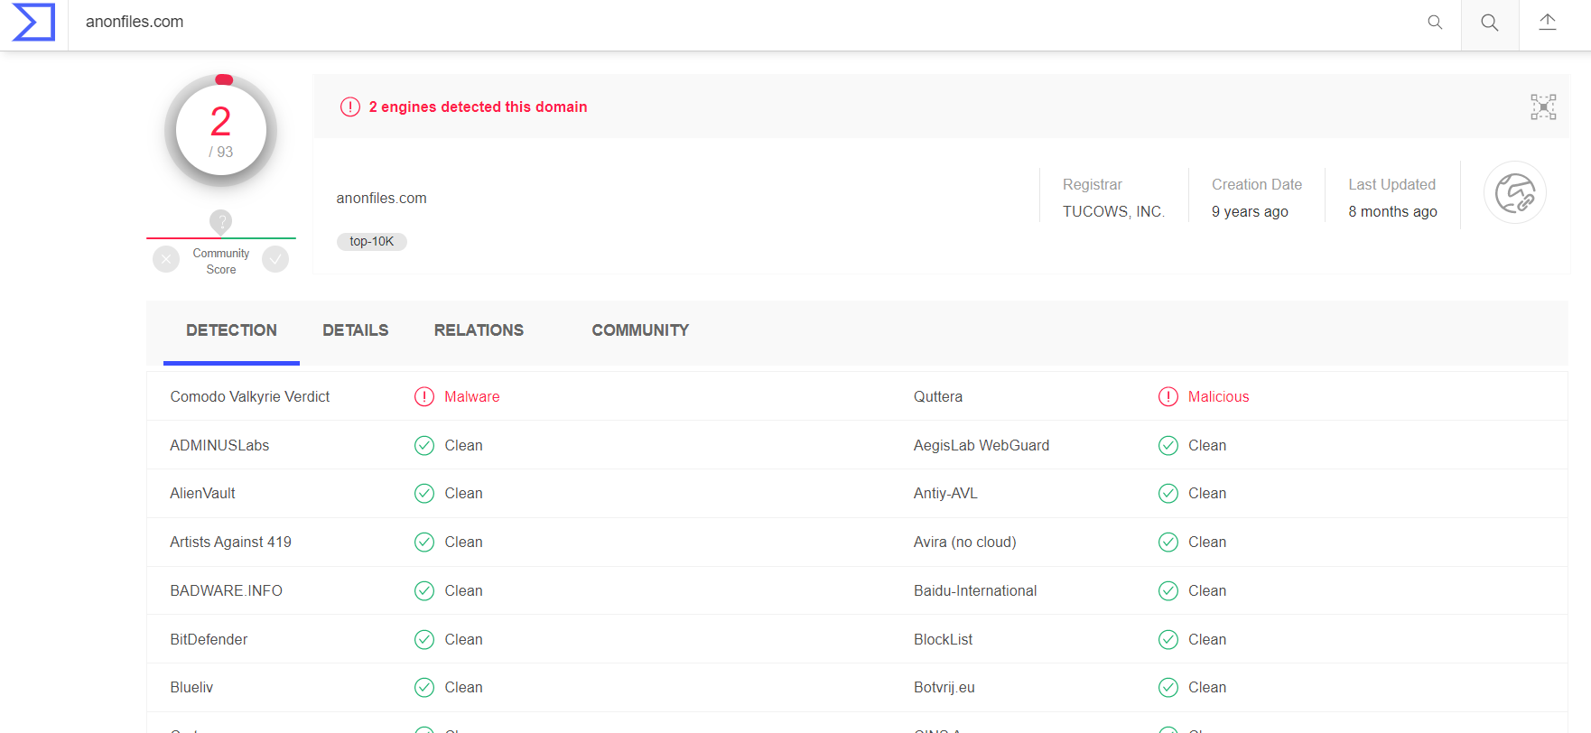This screenshot has height=733, width=1591.
Task: Open the graph view icon
Action: tap(1543, 107)
